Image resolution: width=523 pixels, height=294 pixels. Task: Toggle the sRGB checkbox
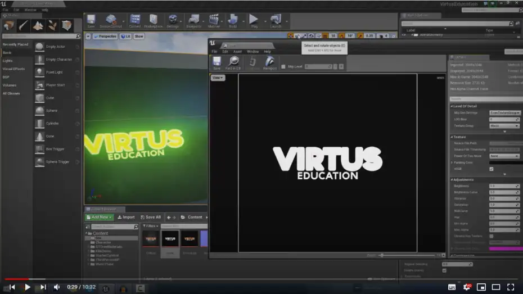tap(492, 169)
